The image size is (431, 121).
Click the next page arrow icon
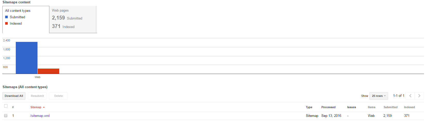(419, 96)
